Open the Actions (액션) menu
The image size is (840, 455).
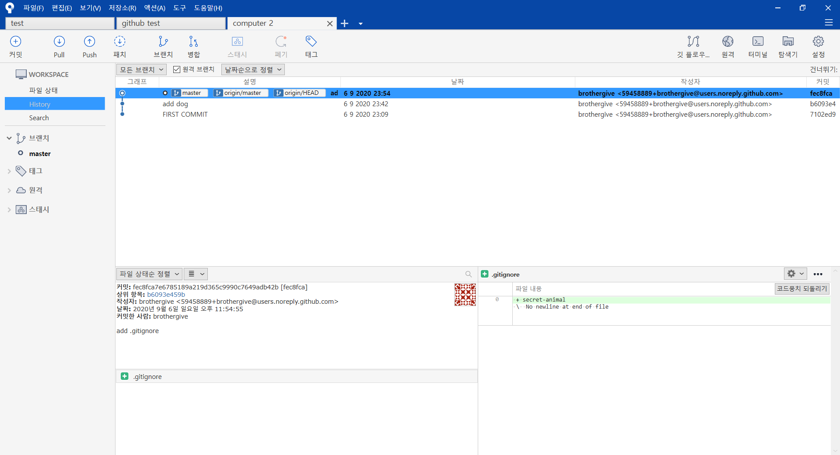[x=155, y=8]
